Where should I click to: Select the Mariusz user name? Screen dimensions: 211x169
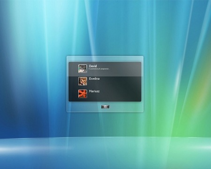pos(94,91)
